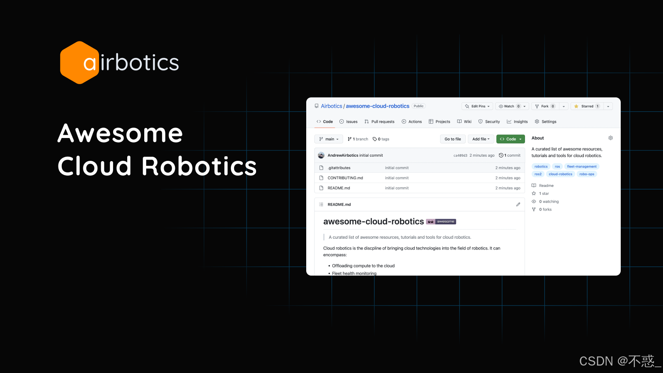Click the Fork button
Image resolution: width=663 pixels, height=373 pixels.
[x=545, y=106]
